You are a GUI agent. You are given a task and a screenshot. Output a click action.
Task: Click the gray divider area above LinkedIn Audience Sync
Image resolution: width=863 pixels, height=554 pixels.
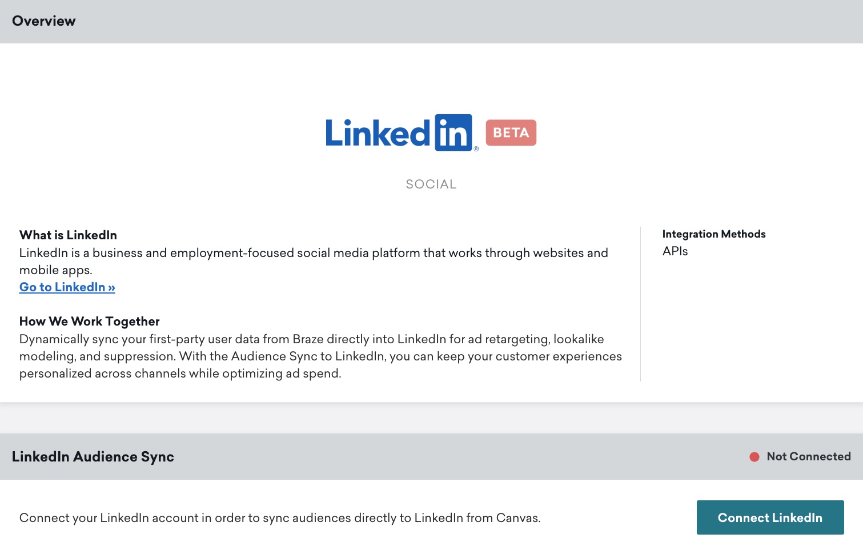pyautogui.click(x=431, y=418)
